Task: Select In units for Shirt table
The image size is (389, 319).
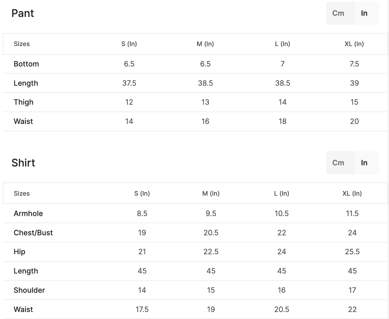Action: point(364,163)
